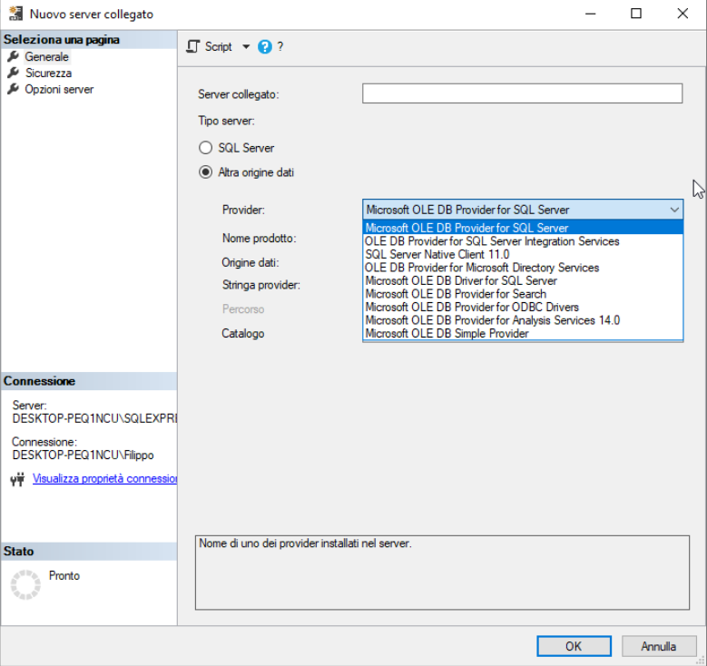Select the Sicurezza page

coord(48,73)
